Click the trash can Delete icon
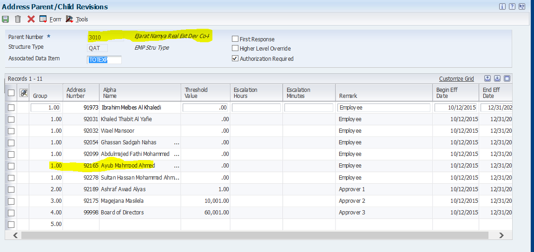 pos(18,19)
